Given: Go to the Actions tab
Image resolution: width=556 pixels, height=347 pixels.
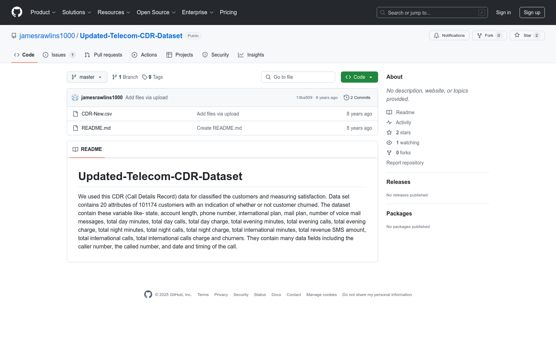Looking at the screenshot, I should 144,55.
